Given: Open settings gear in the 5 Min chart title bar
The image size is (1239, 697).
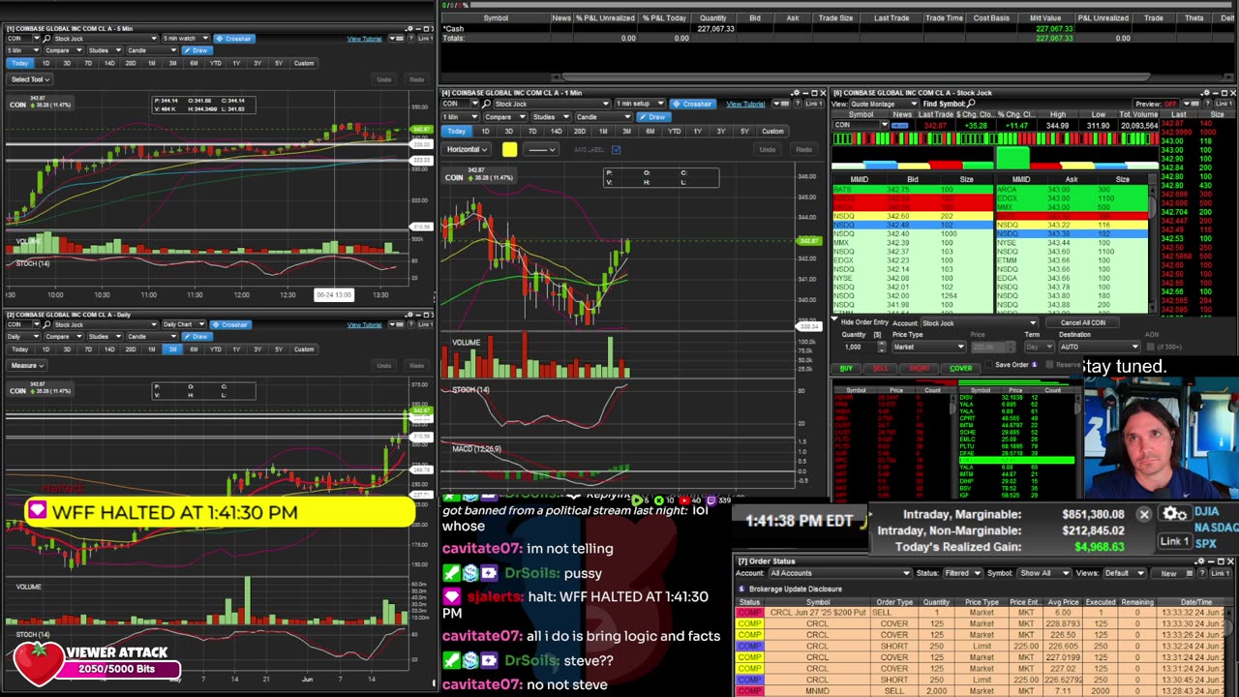Looking at the screenshot, I should tap(410, 28).
